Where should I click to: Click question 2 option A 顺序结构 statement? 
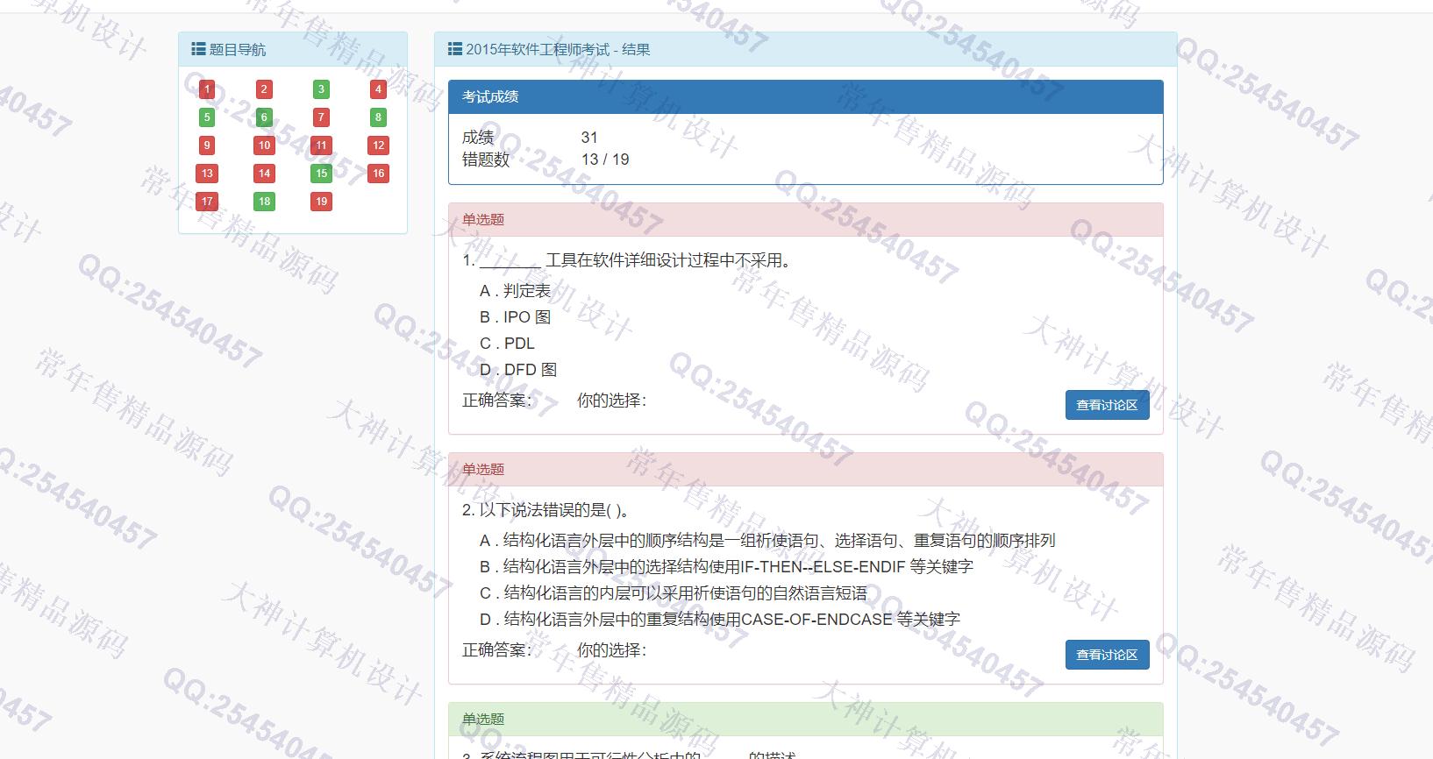tap(767, 541)
